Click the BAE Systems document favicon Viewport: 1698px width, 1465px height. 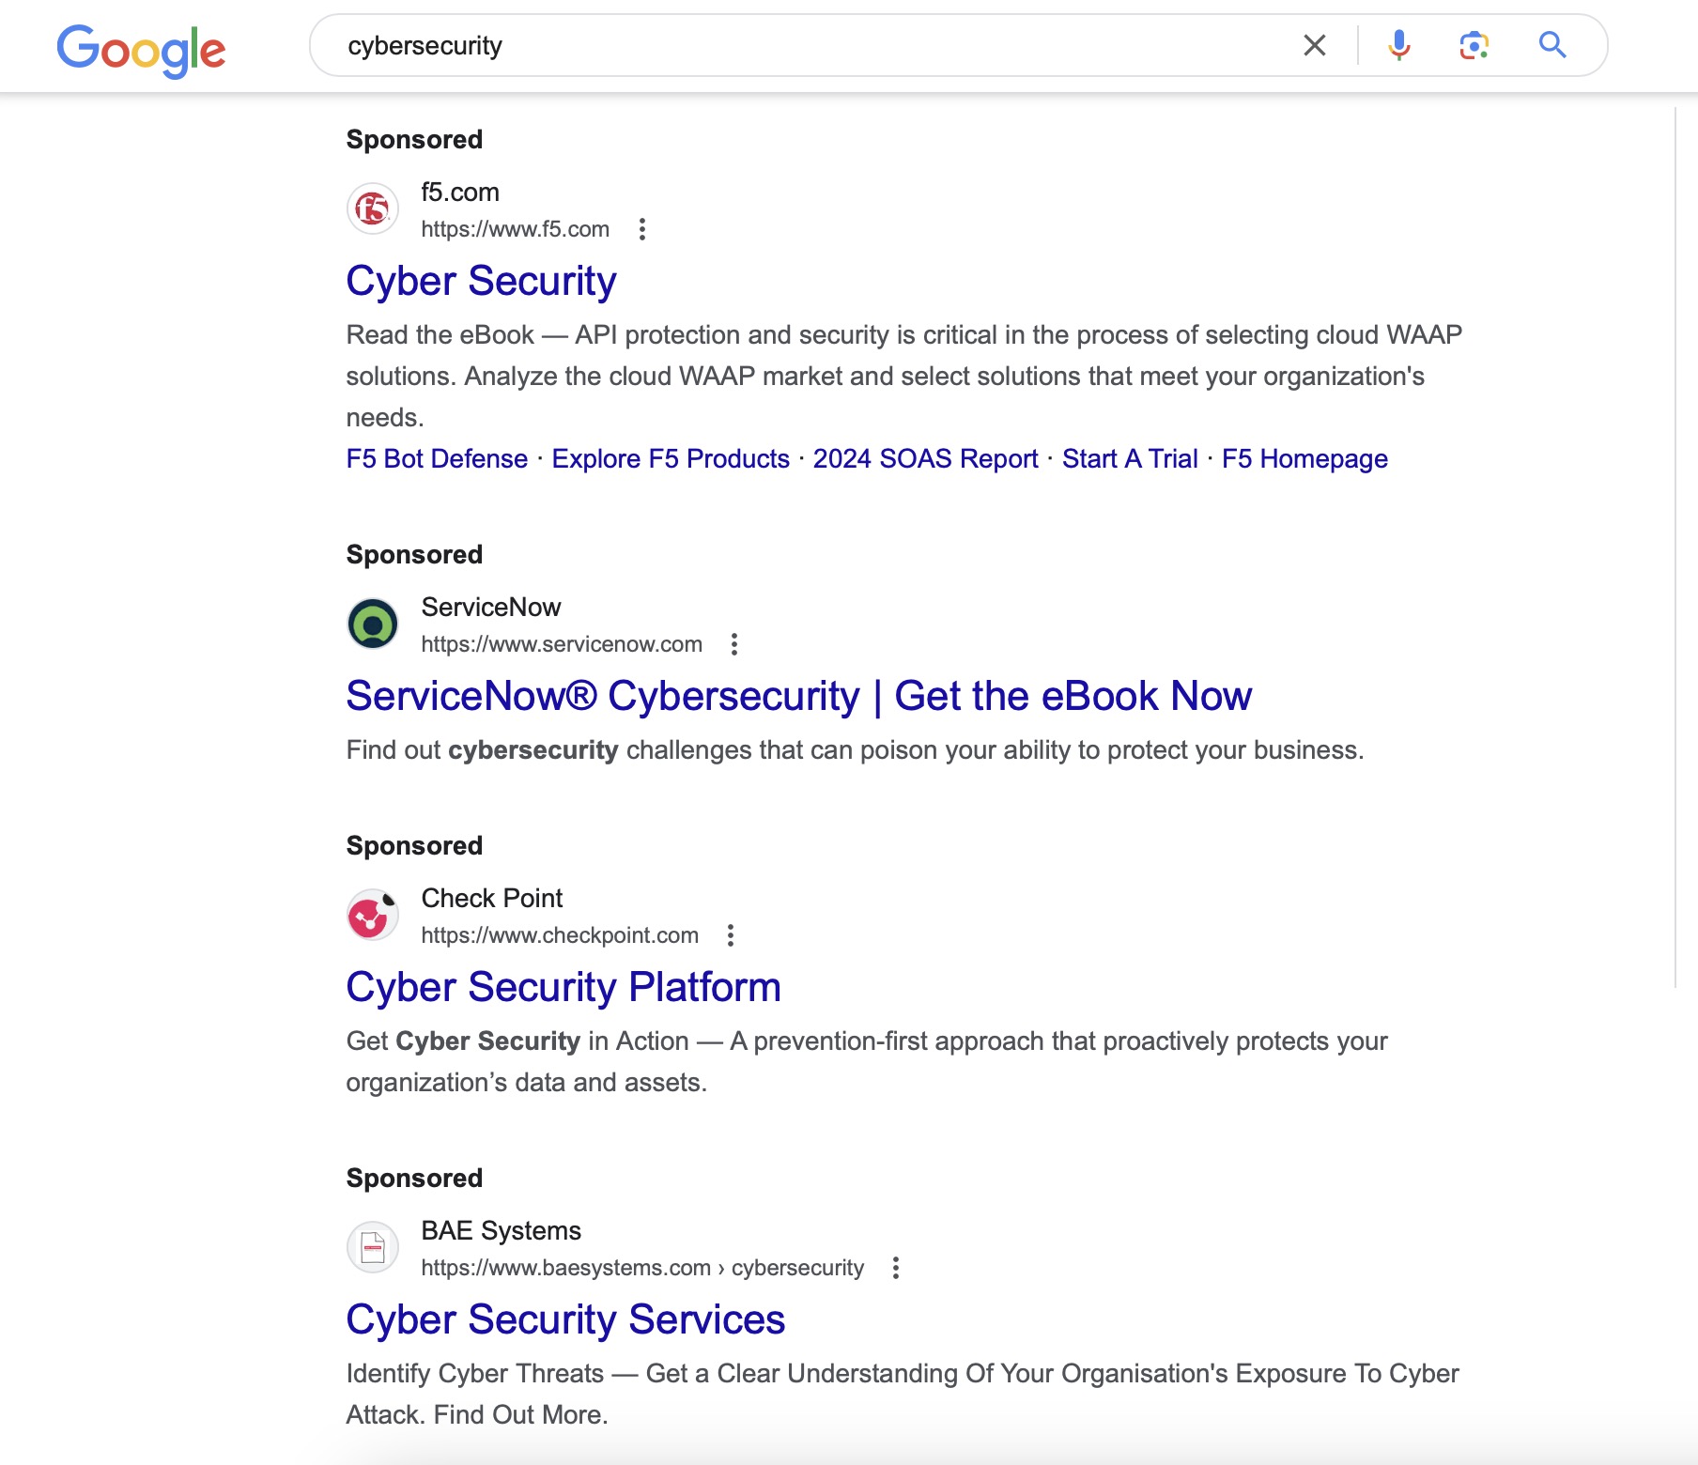tap(372, 1247)
